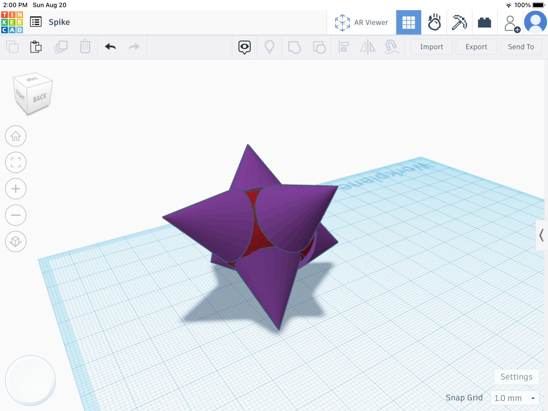Switch to Bricks mode
Viewport: 548px width, 411px height.
point(484,22)
